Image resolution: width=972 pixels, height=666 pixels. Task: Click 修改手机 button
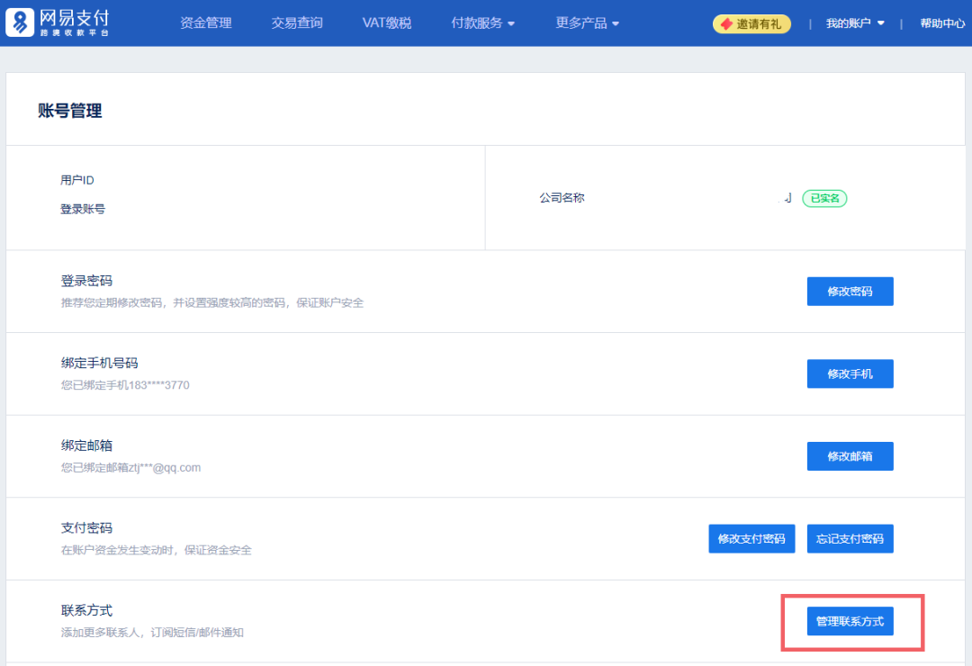coord(850,373)
